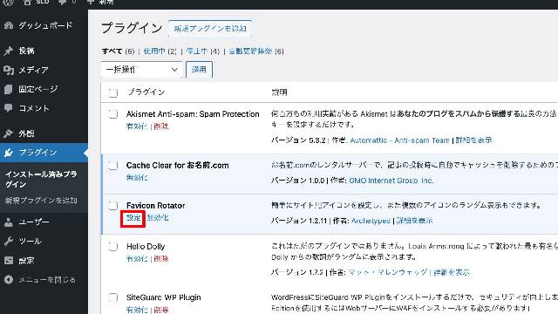
Task: Activate Akismet via 有効化 link
Action: tap(137, 126)
